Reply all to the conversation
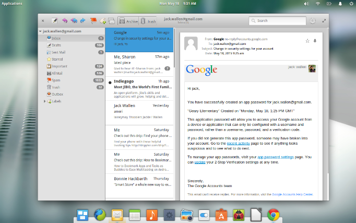The width and height of the screenshot is (356, 223). [x=74, y=21]
